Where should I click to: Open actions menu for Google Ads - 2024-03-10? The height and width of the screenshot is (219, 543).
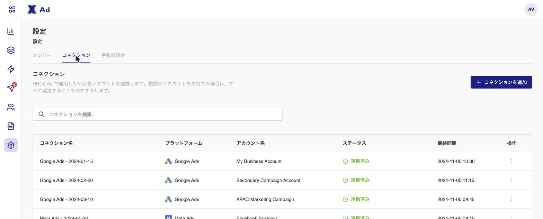[x=511, y=199]
